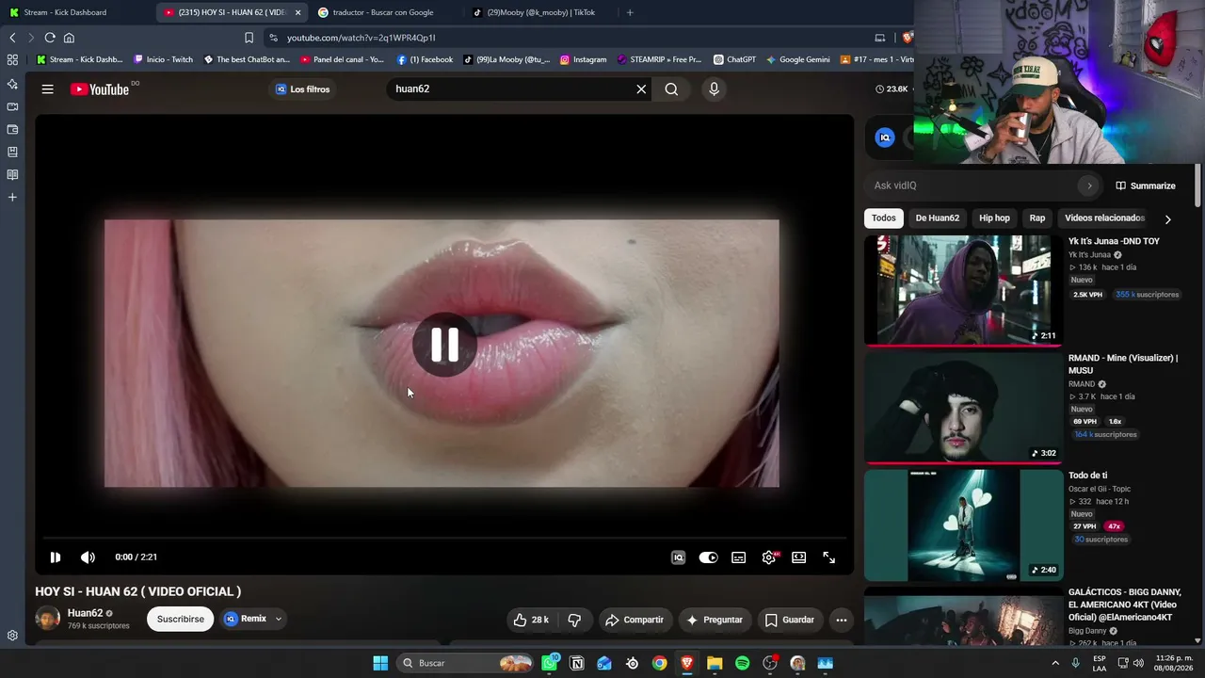The width and height of the screenshot is (1205, 678).
Task: Open the Todo de ti video thumbnail
Action: (963, 525)
